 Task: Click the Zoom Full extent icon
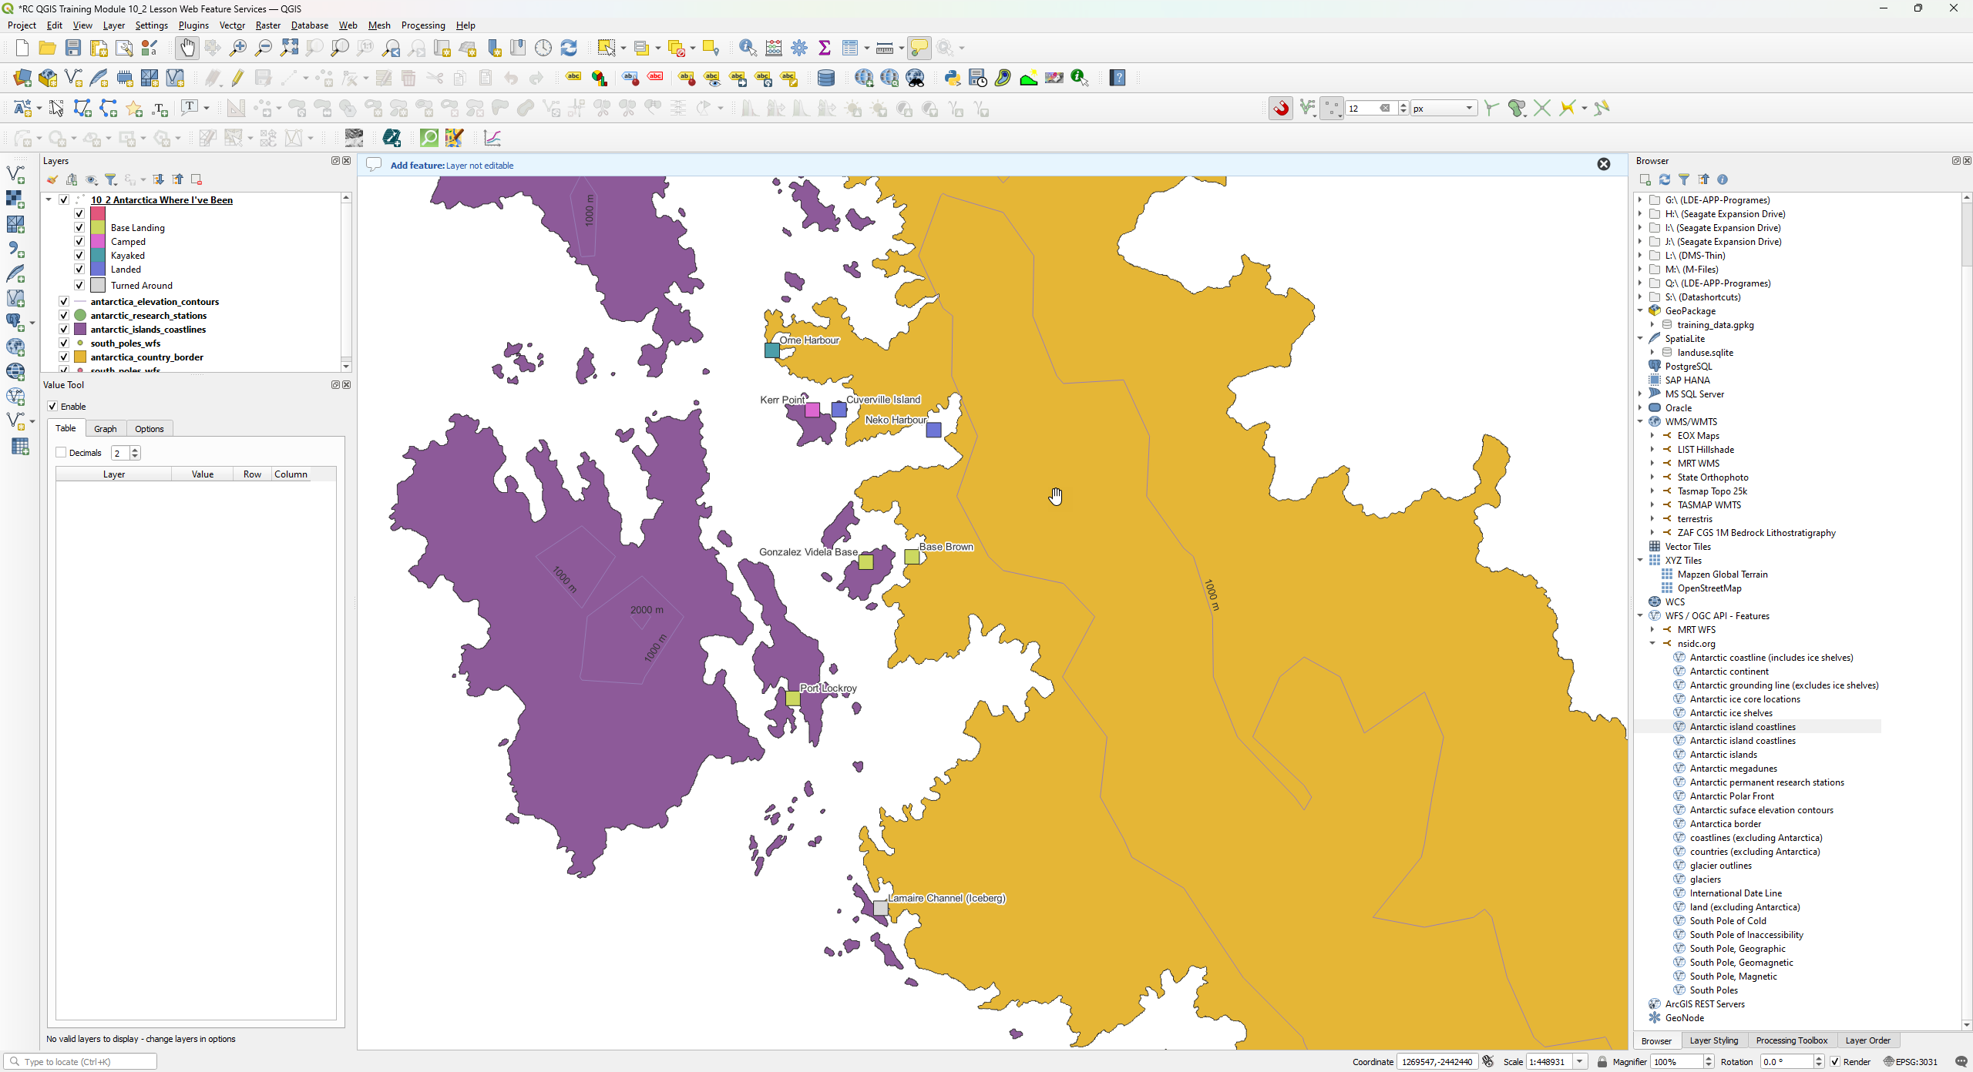289,49
